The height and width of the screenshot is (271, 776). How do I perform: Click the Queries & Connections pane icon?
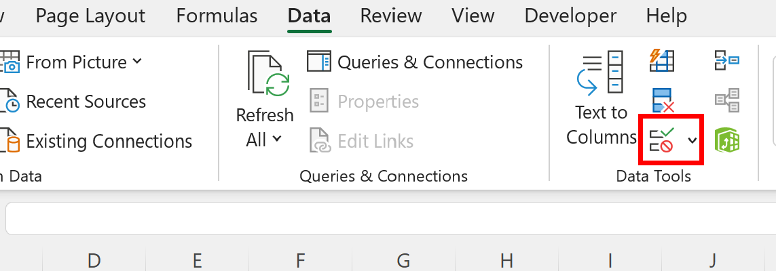pyautogui.click(x=318, y=62)
